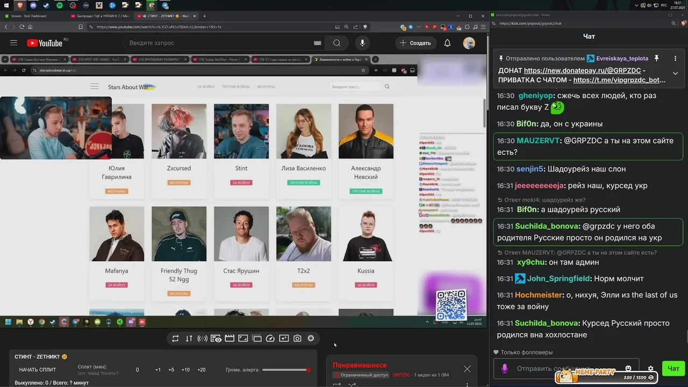Close the Понравившиеся playlist panel
This screenshot has height=387, width=688.
467,369
